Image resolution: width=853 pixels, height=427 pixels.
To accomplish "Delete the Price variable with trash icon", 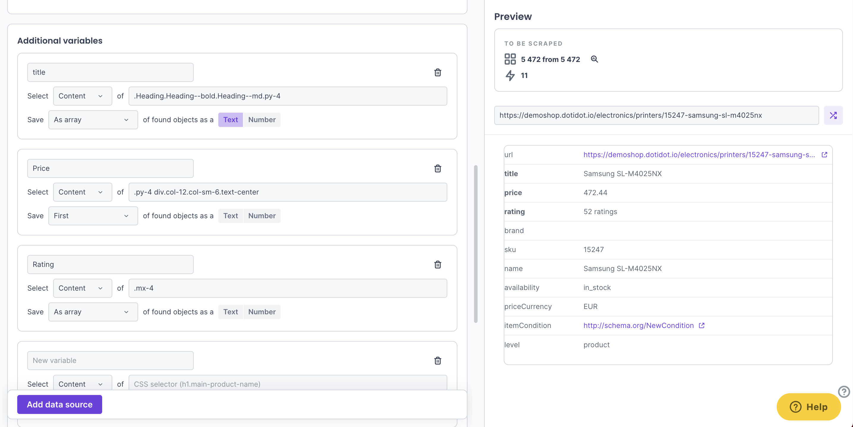I will click(x=437, y=168).
